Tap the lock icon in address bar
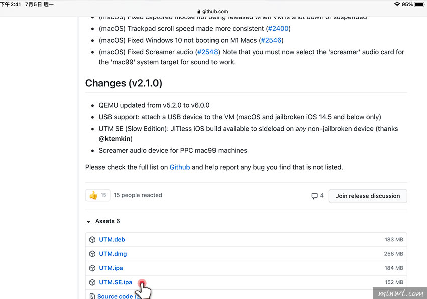427x299 pixels. pyautogui.click(x=199, y=11)
